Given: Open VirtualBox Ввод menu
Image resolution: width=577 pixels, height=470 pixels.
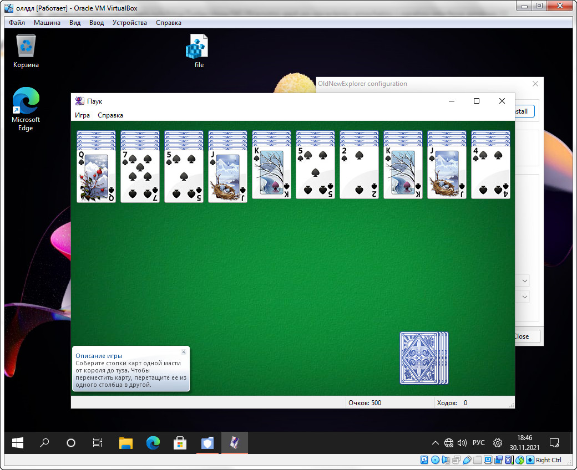Looking at the screenshot, I should (x=97, y=22).
